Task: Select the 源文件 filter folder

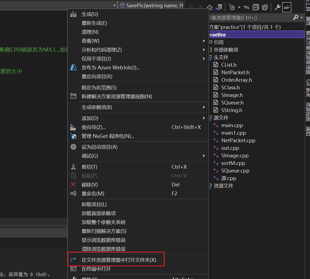Action: point(221,118)
